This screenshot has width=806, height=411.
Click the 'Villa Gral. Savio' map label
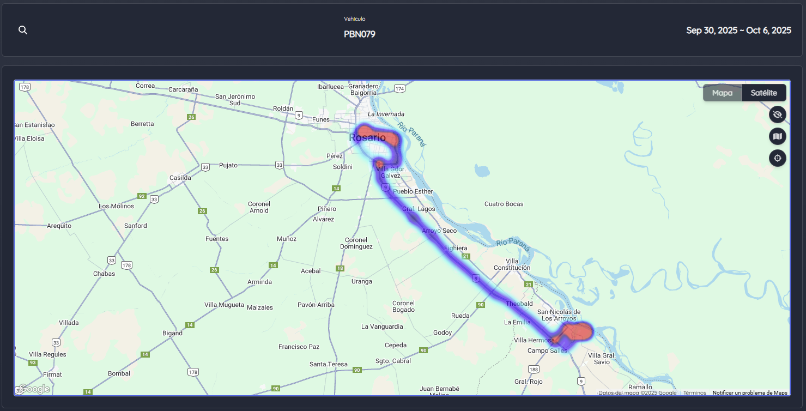602,359
